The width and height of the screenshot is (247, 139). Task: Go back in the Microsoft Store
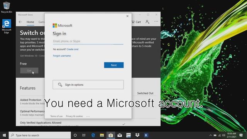click(x=20, y=22)
